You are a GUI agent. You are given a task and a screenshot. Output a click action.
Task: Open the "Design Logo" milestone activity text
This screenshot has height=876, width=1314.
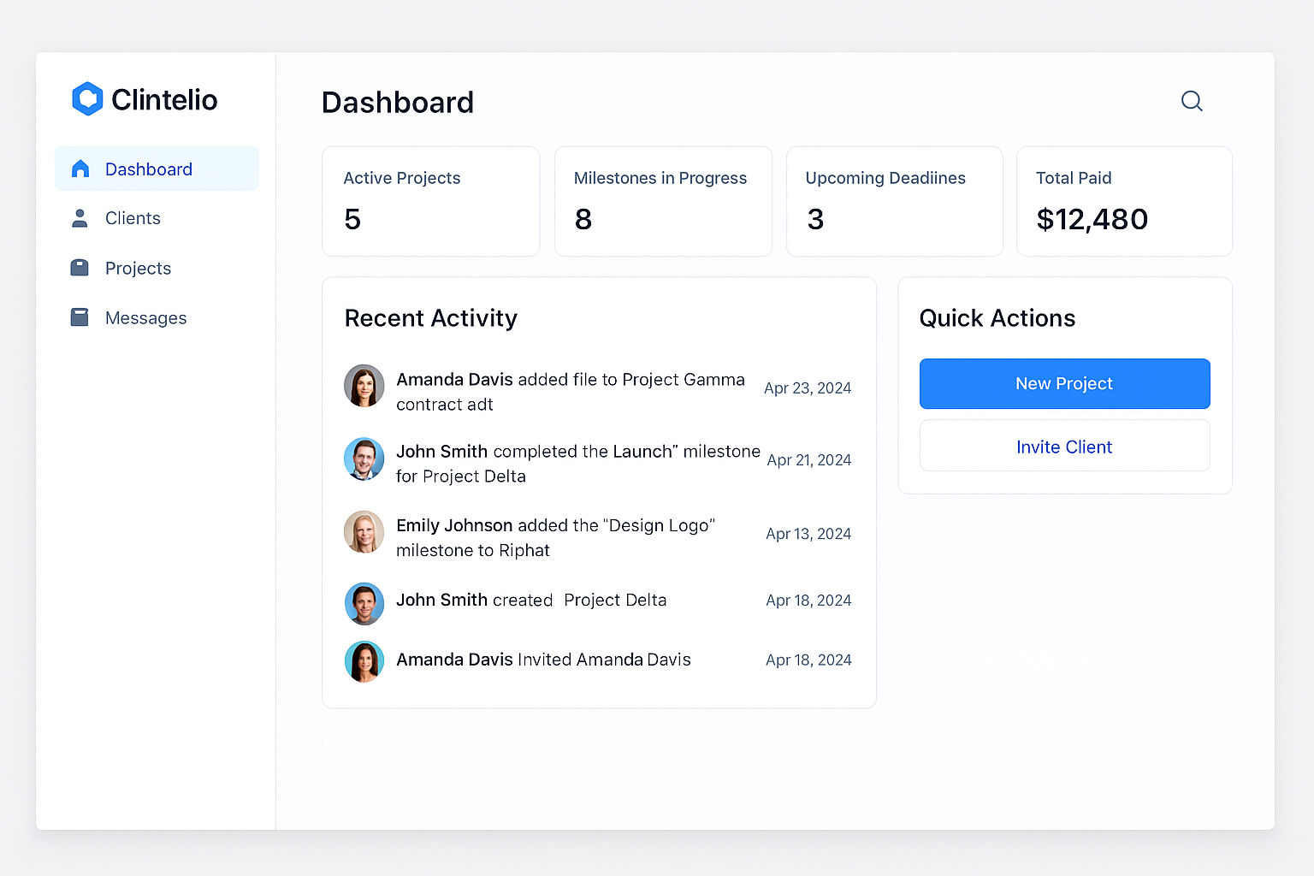[x=555, y=537]
